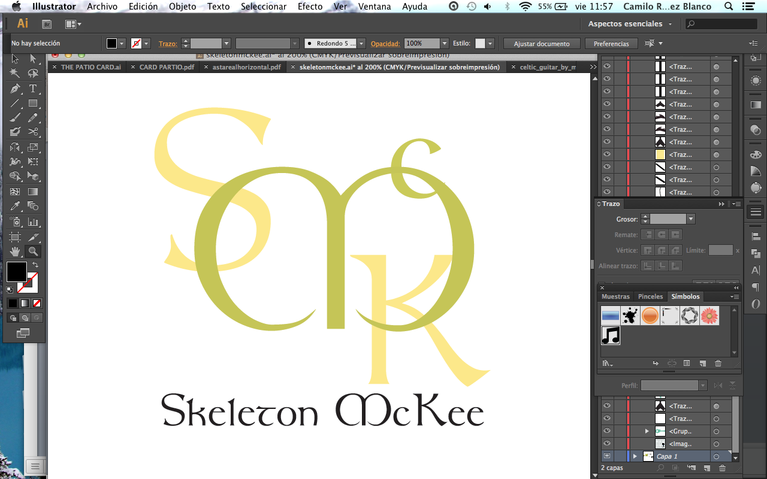
Task: Hide the topmost Trazado layer
Action: click(x=606, y=66)
